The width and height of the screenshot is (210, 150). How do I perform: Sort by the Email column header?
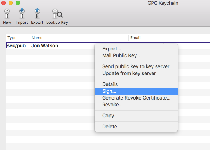(169, 38)
